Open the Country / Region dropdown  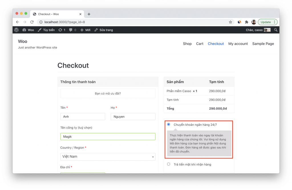tap(108, 157)
